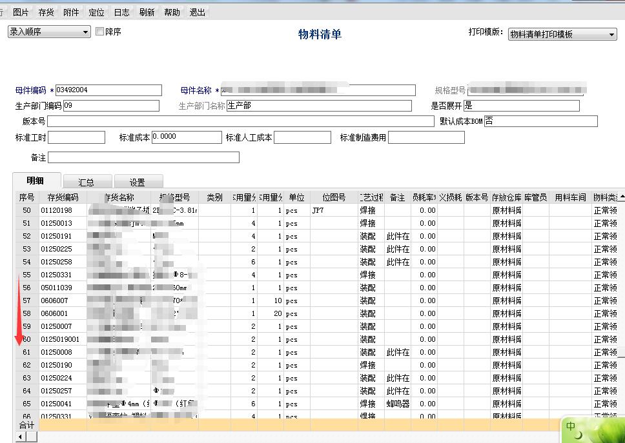Open the 设置 tab

click(x=138, y=182)
